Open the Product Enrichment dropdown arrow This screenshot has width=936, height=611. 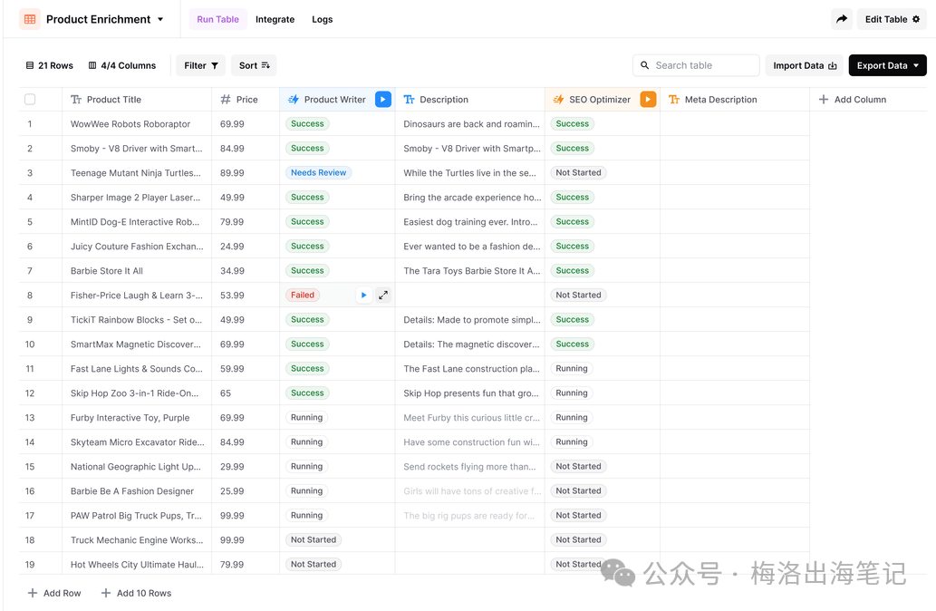click(x=160, y=19)
